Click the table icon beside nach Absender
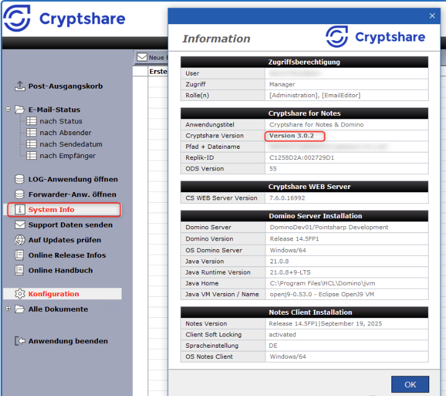The height and width of the screenshot is (396, 446). coord(31,133)
